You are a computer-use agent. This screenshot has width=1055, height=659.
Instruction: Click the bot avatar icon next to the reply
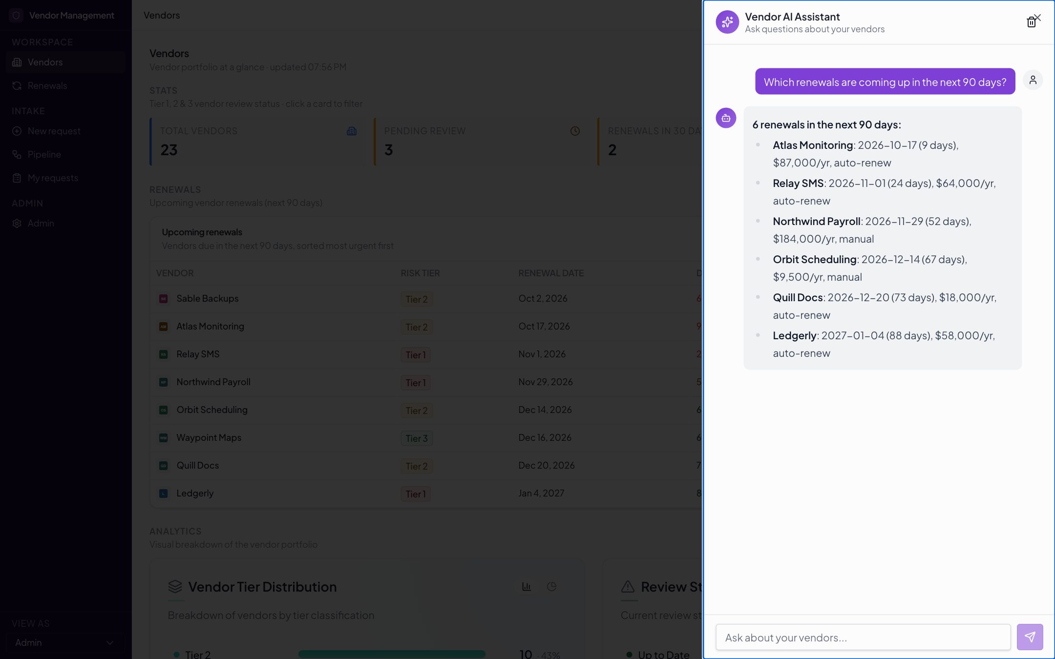726,118
